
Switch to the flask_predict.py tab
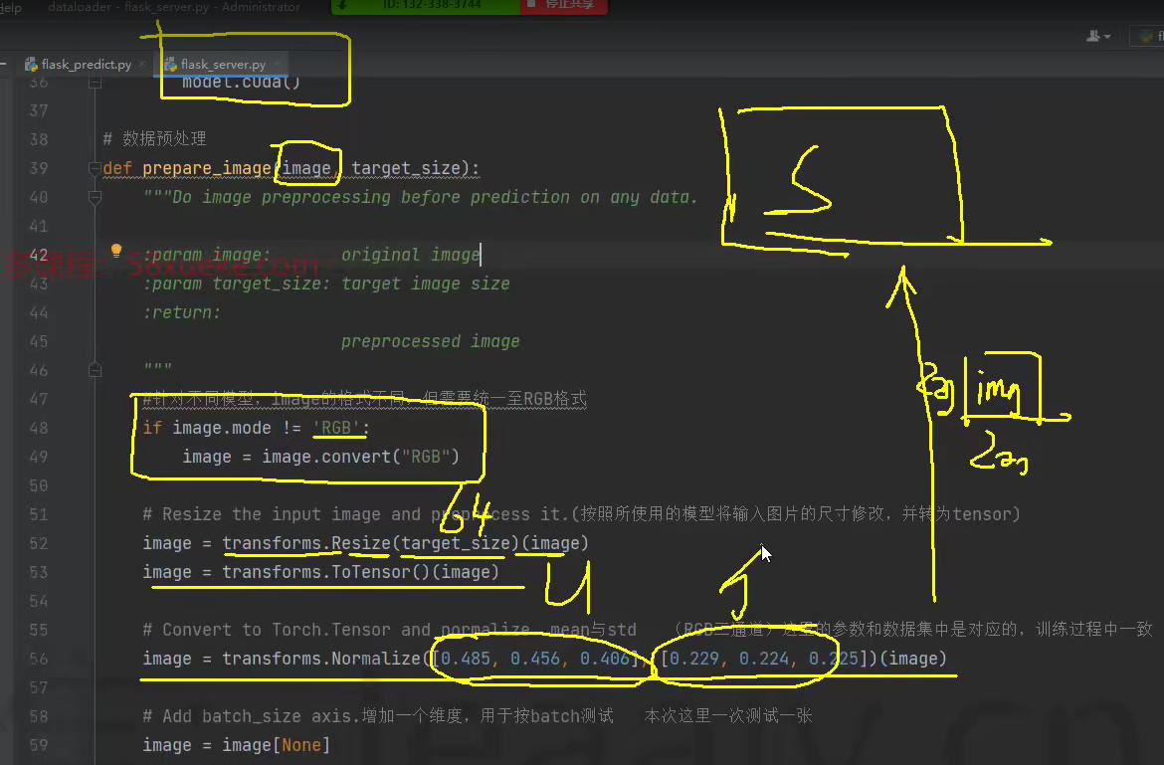tap(86, 65)
